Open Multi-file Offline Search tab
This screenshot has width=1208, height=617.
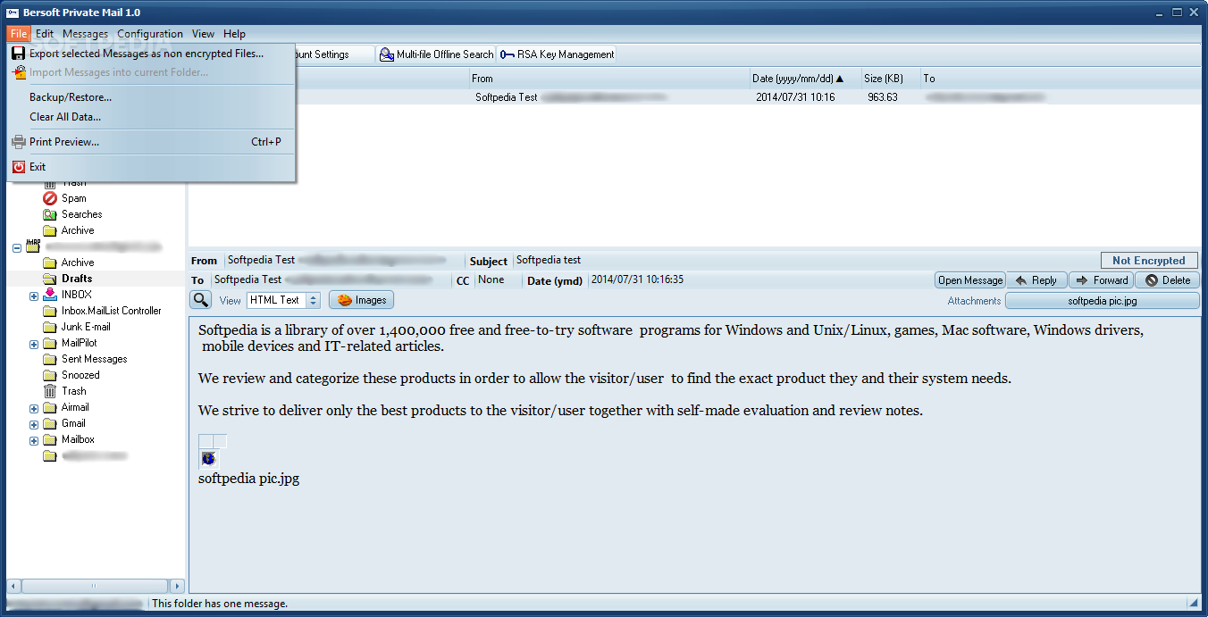436,54
